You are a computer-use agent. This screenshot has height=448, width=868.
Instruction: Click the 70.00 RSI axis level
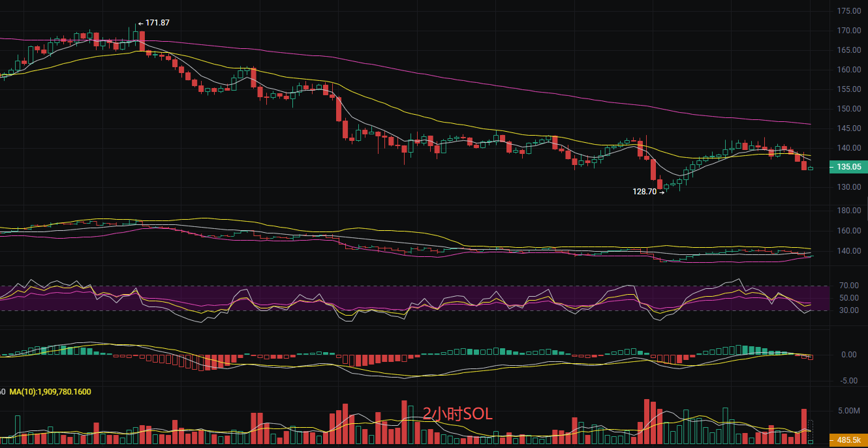click(848, 286)
